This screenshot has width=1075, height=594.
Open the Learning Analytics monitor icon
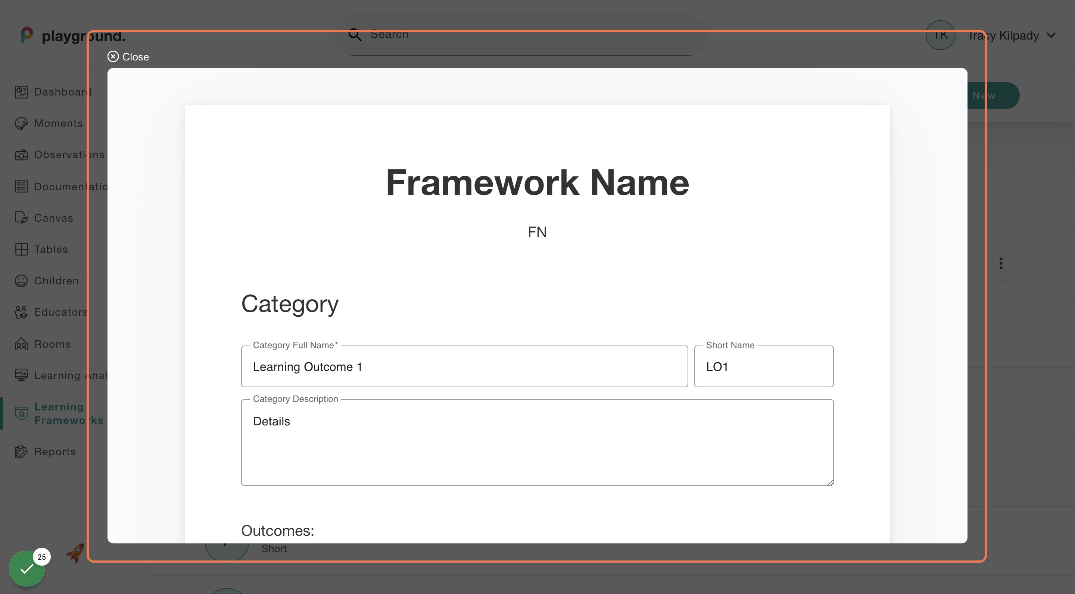22,375
